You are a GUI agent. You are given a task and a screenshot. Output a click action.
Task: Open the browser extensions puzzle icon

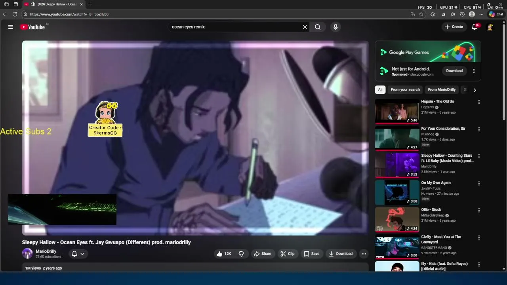[x=433, y=14]
